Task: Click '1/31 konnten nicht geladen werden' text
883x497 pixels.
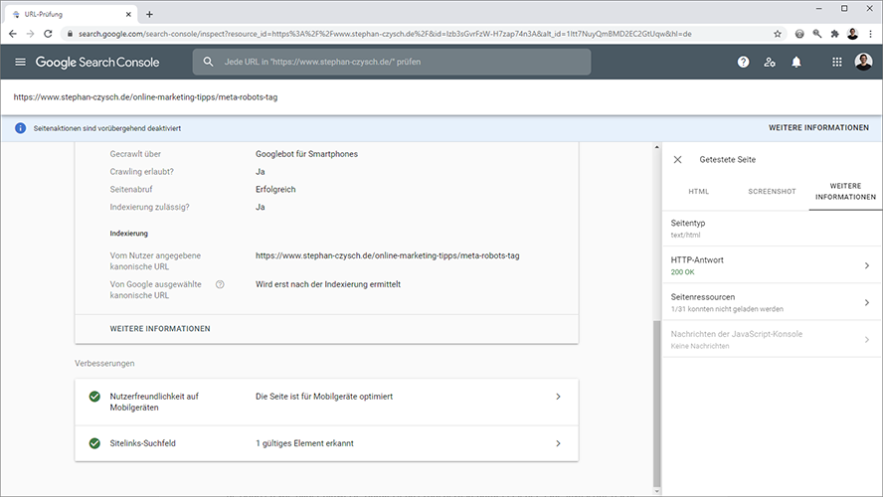Action: point(727,309)
